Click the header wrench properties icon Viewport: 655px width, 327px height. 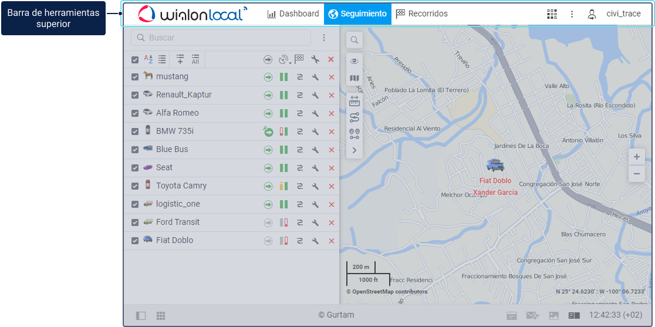pos(315,60)
